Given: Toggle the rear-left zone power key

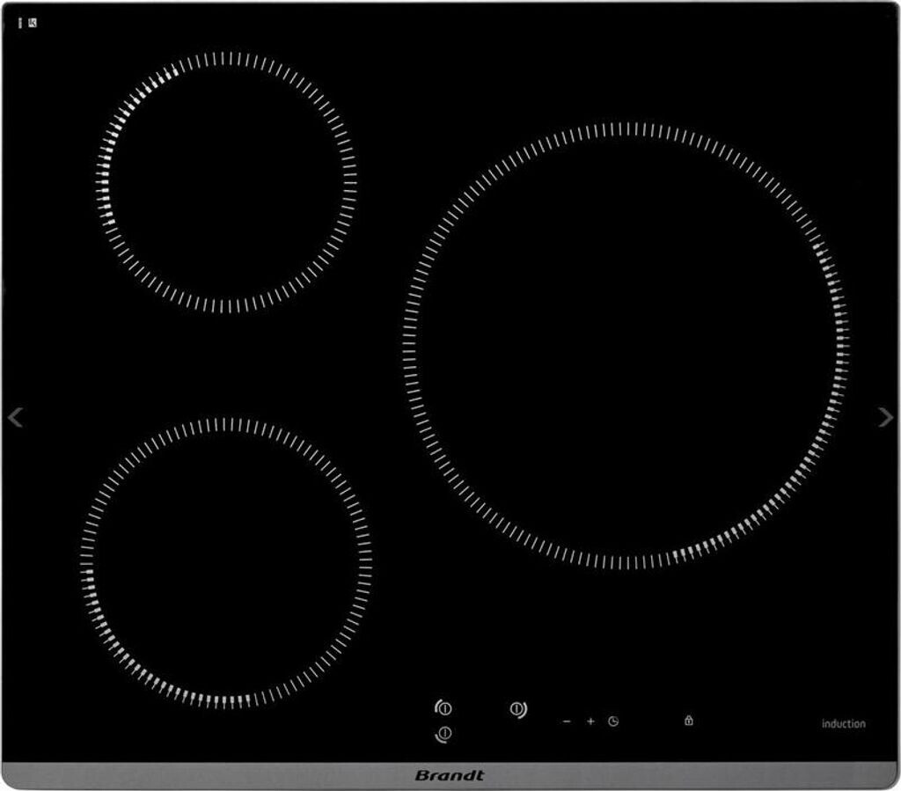Looking at the screenshot, I should [x=444, y=707].
